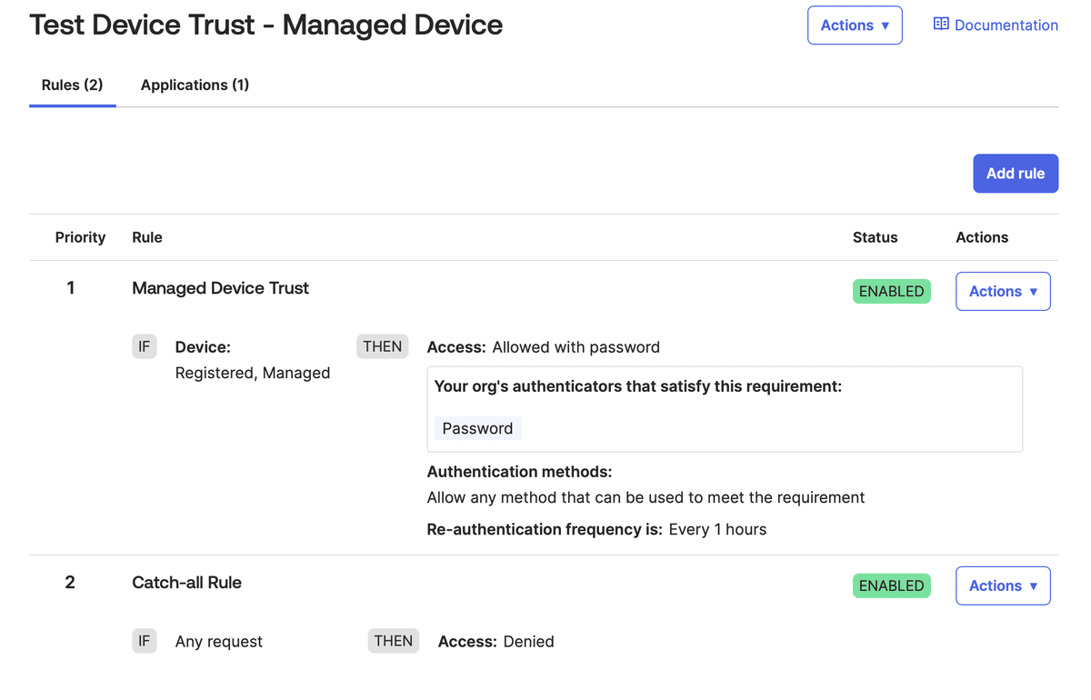Viewport: 1091px width, 700px height.
Task: Click the IF badge on Catch-all Rule
Action: click(145, 641)
